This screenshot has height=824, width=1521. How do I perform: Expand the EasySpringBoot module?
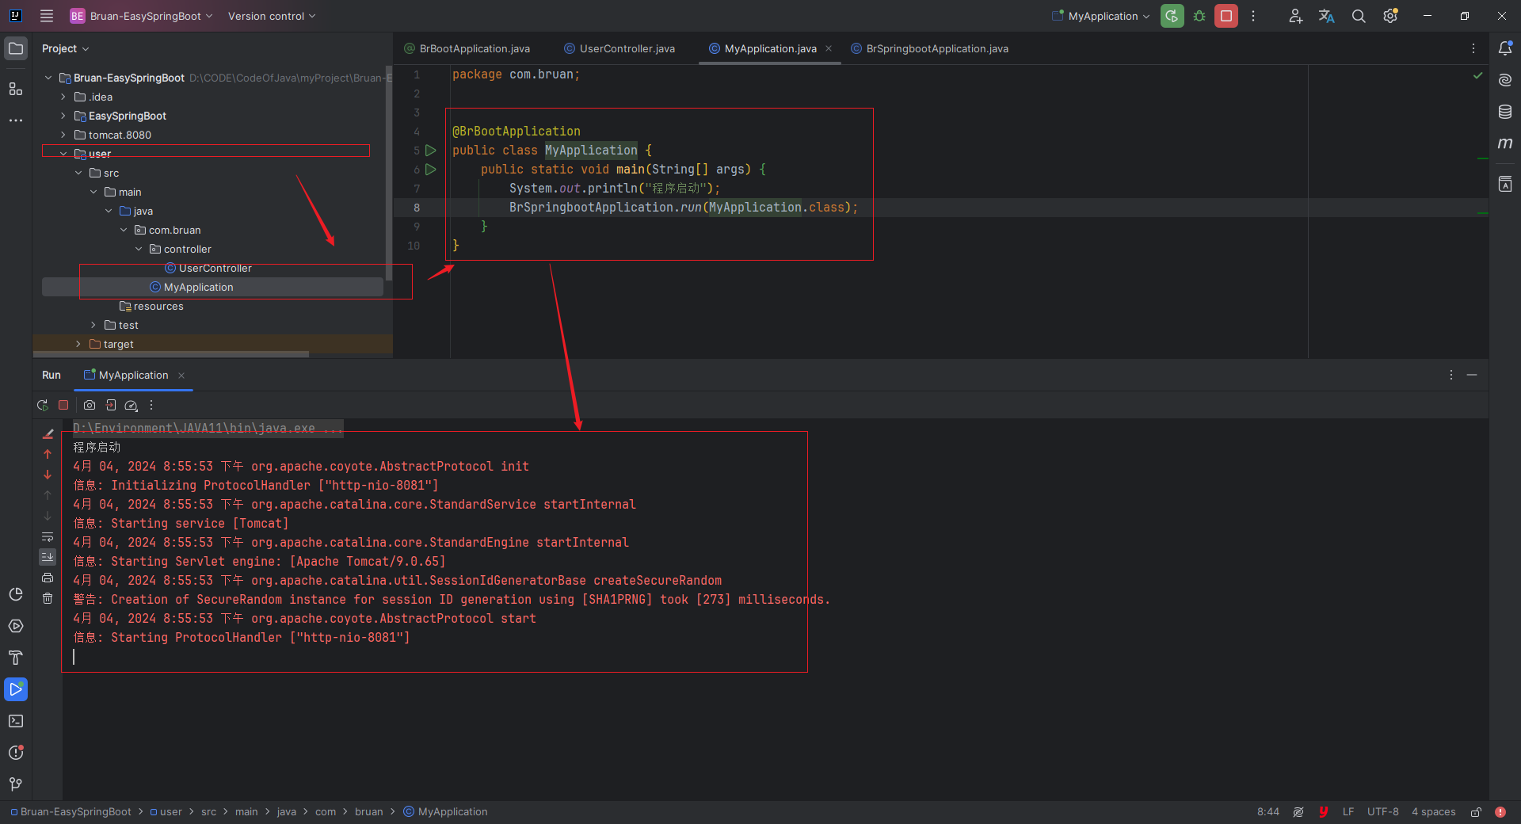pos(63,116)
